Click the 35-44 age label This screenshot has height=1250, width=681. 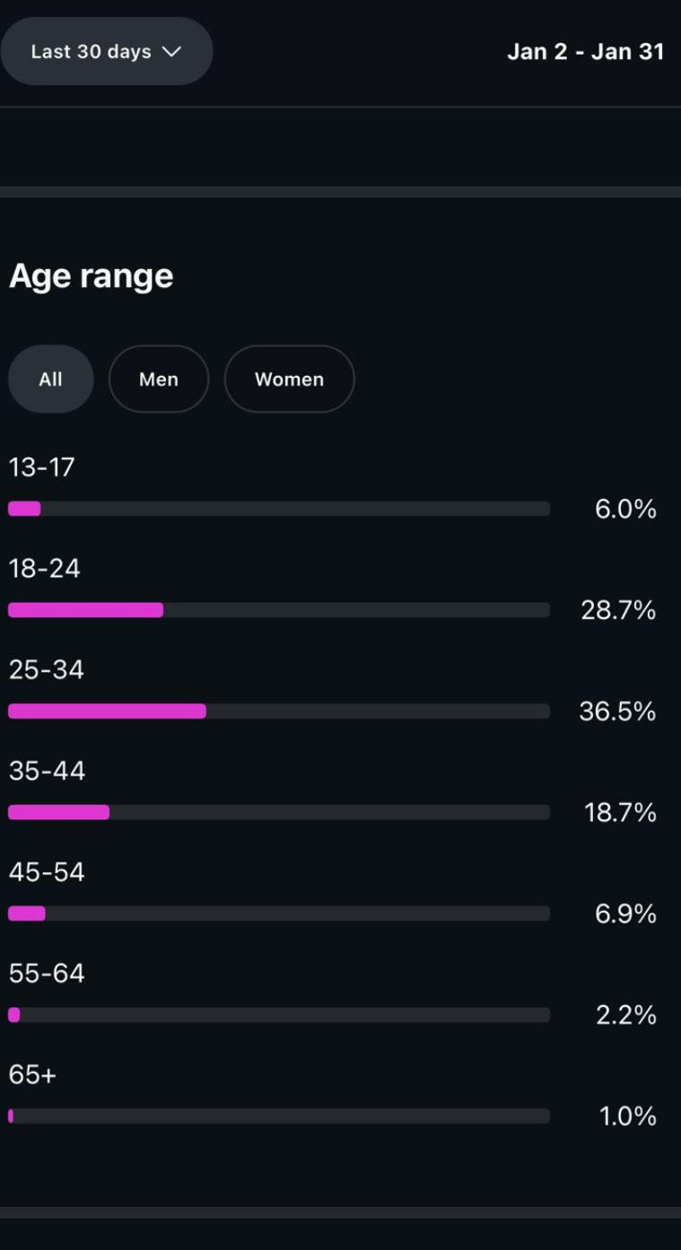tap(47, 771)
